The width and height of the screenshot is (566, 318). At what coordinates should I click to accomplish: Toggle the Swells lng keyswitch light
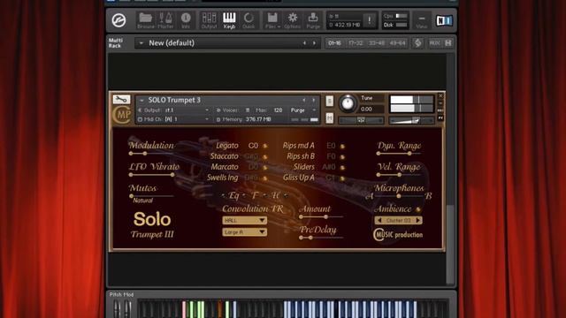click(265, 178)
